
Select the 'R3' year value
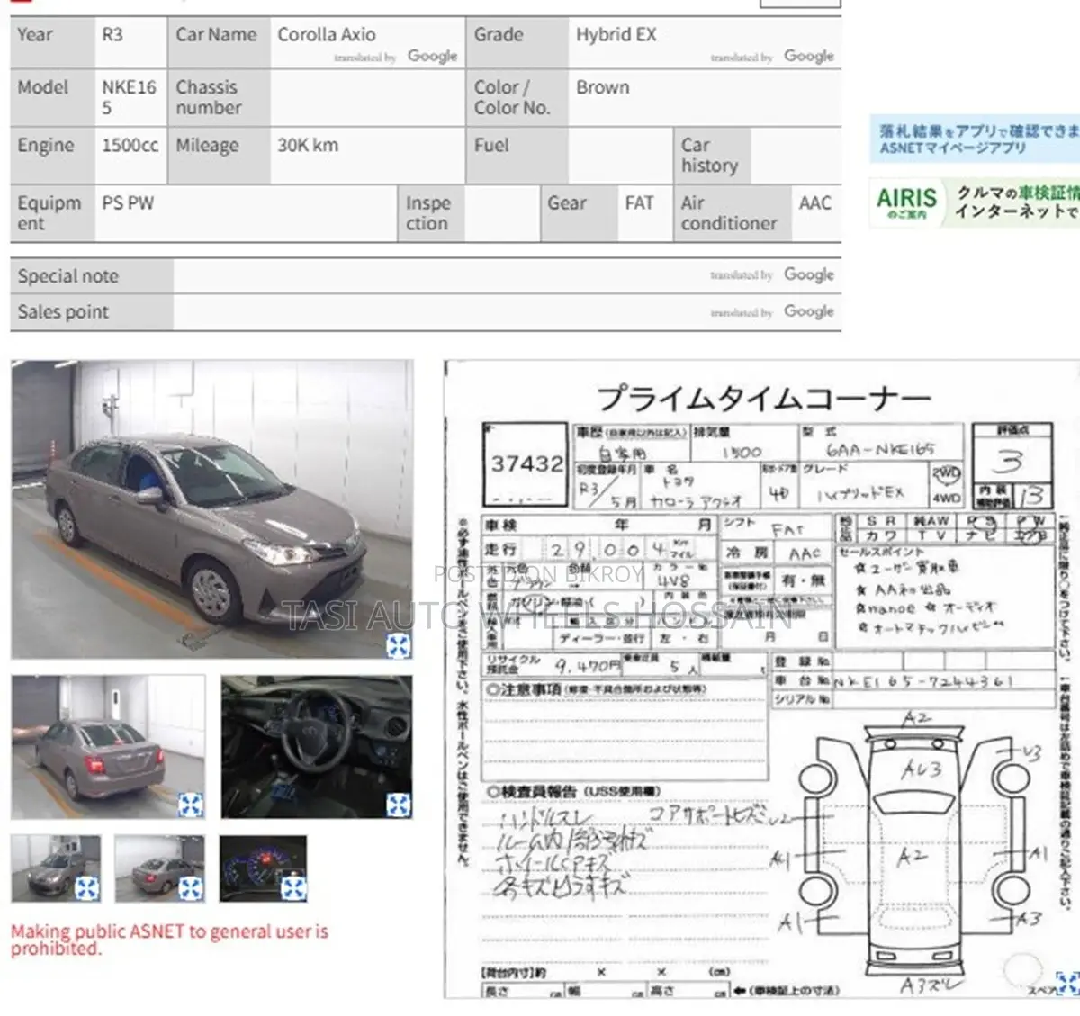pos(112,34)
